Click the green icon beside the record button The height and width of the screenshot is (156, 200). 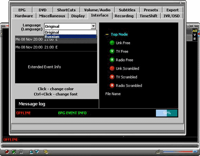(14, 152)
